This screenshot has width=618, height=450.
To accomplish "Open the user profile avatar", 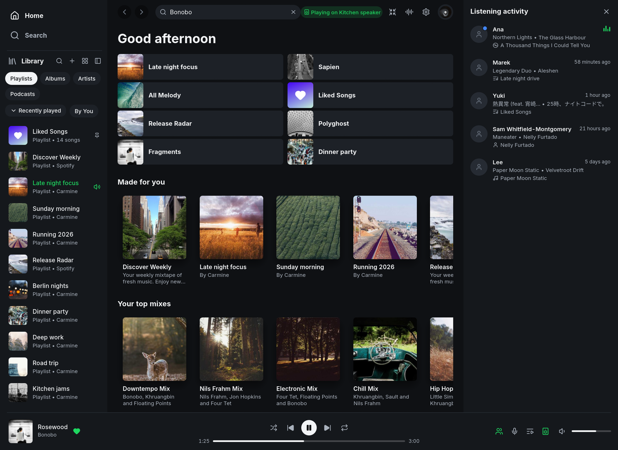I will click(x=445, y=12).
